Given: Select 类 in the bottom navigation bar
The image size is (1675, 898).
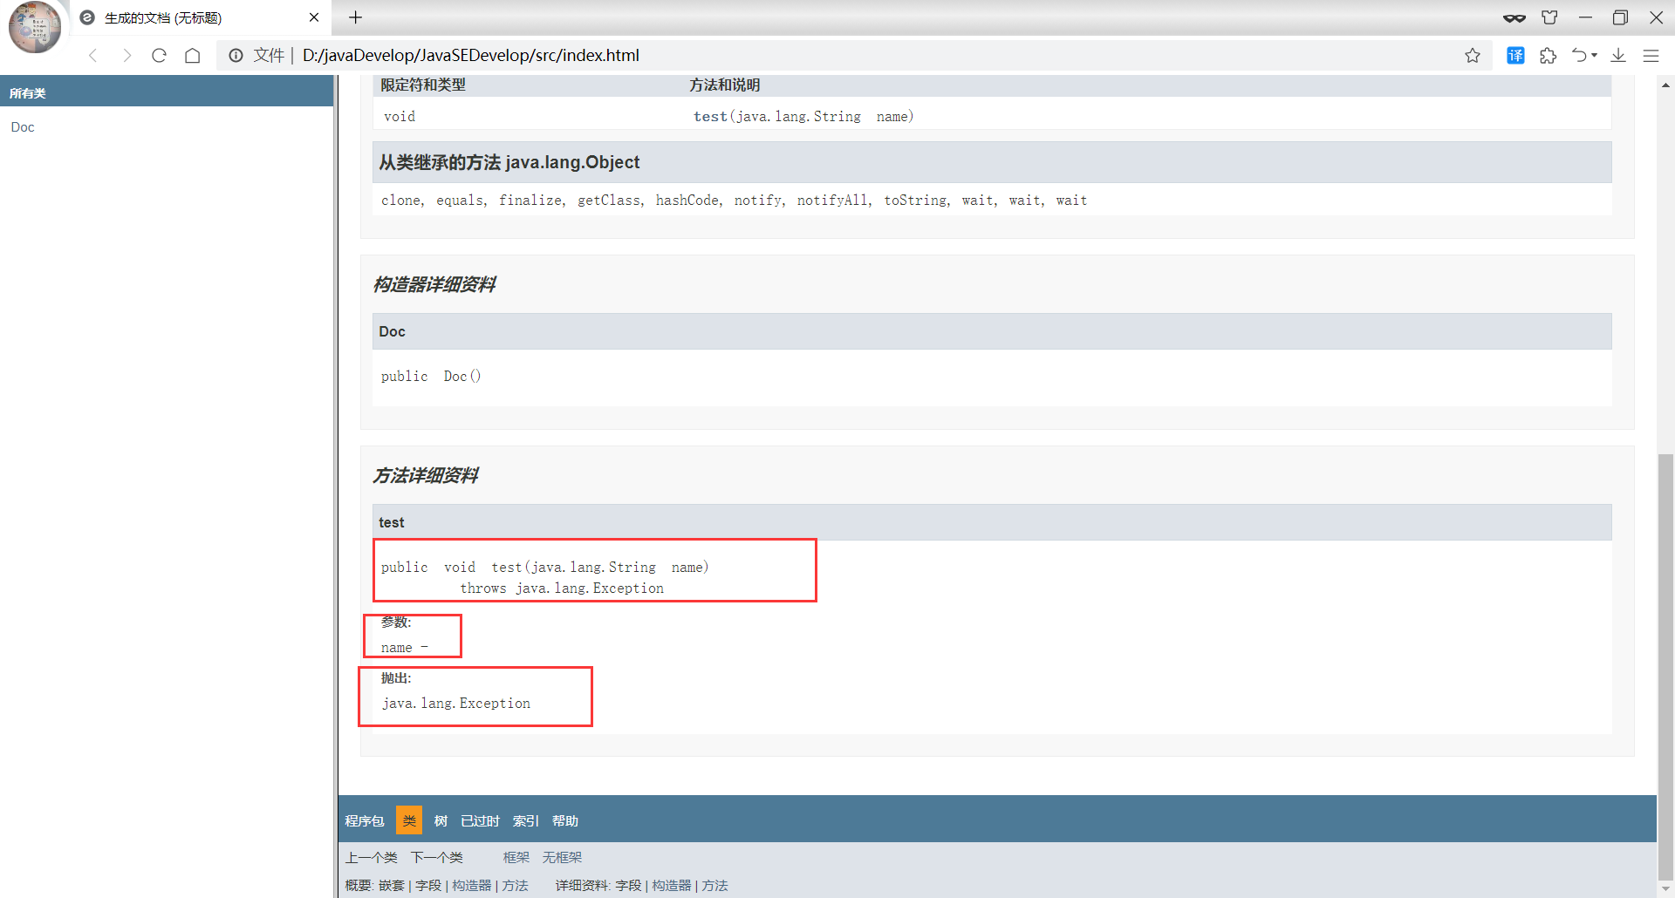Looking at the screenshot, I should [x=409, y=820].
